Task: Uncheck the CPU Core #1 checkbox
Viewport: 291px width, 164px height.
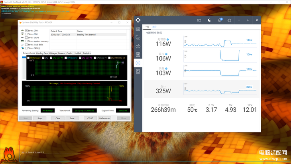Action: [51, 58]
